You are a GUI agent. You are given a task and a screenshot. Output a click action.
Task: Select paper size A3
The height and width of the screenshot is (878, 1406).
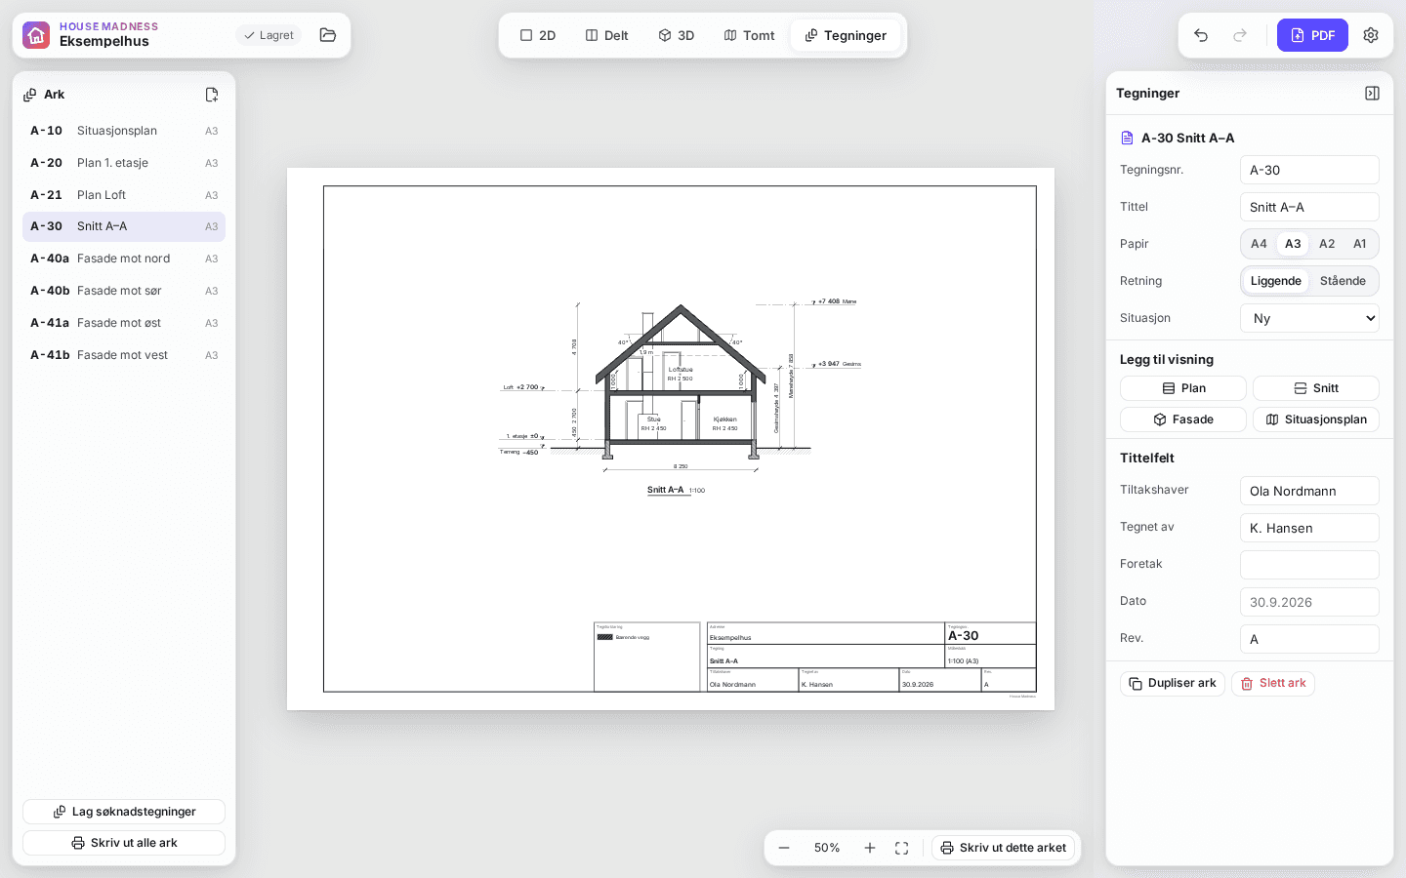(1293, 244)
